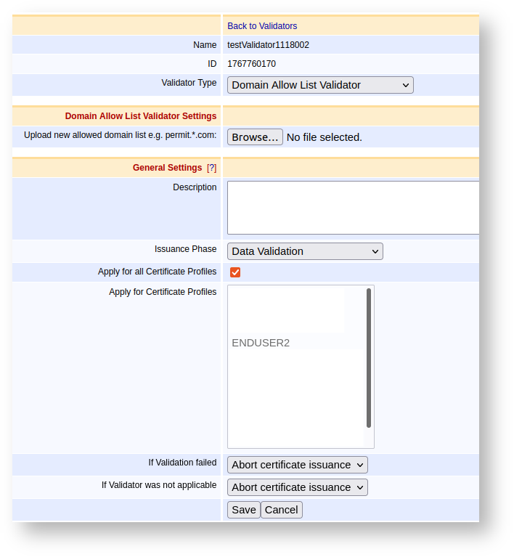Click the 'No file selected.' text
Image resolution: width=514 pixels, height=557 pixels.
pyautogui.click(x=324, y=137)
